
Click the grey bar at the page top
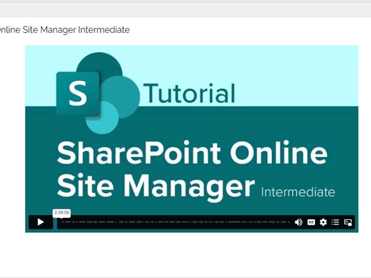[185, 10]
